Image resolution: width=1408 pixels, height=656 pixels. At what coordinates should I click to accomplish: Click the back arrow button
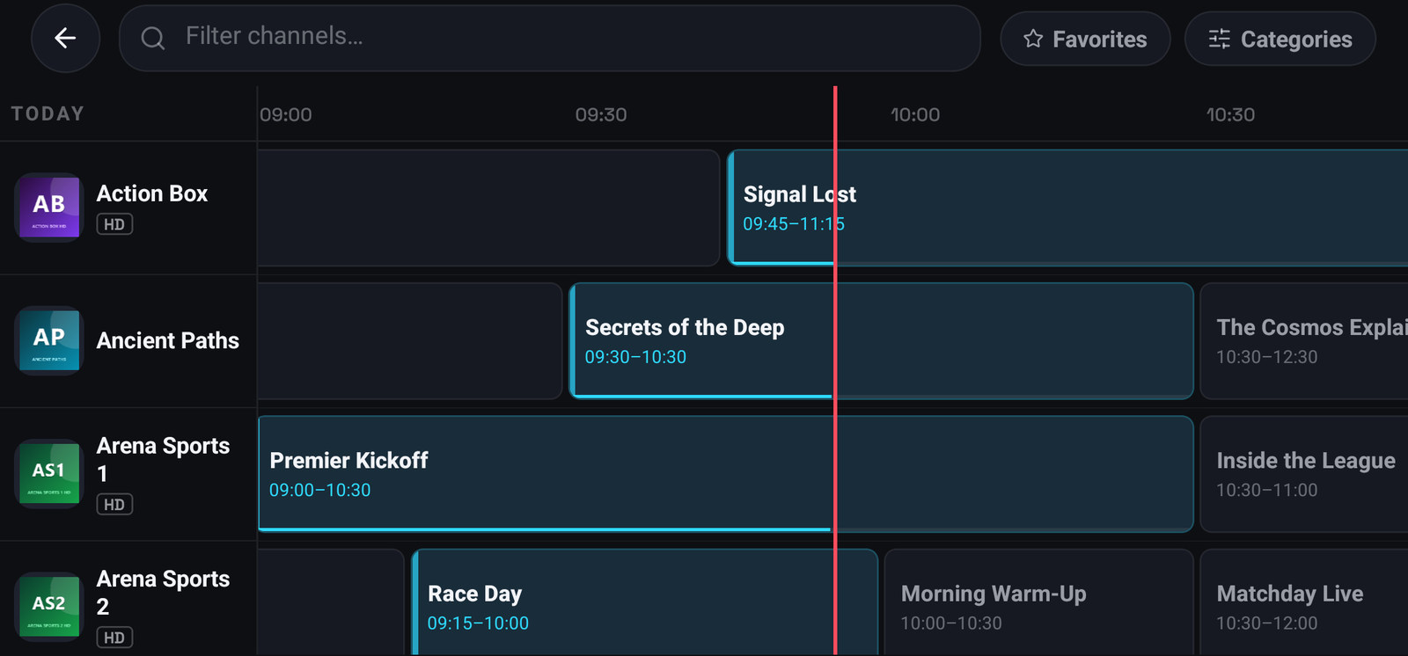(65, 38)
